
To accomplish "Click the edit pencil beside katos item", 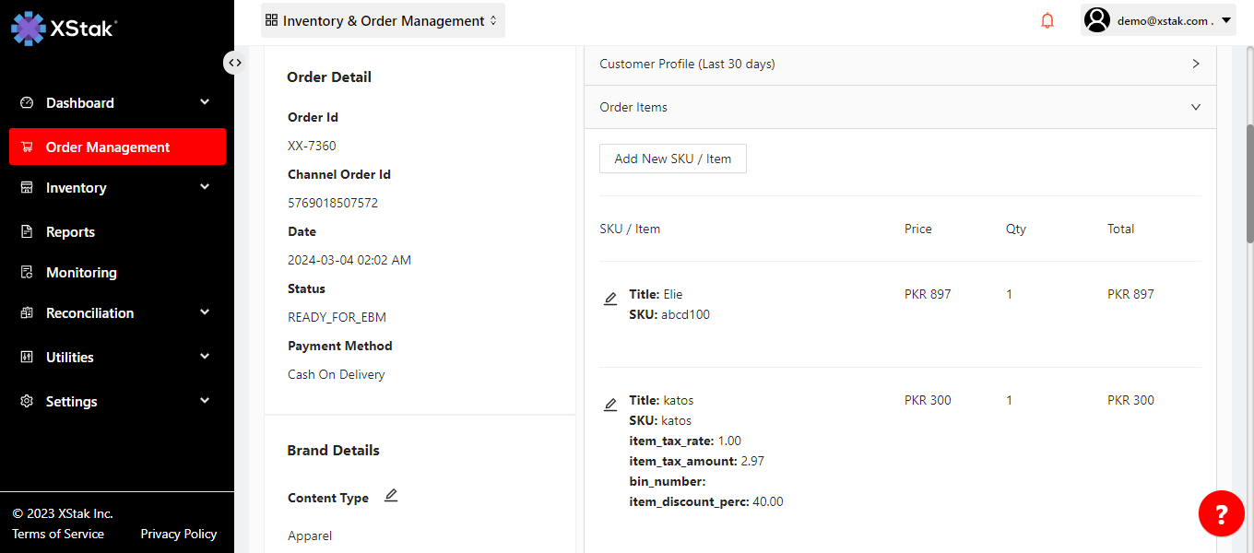I will (x=609, y=405).
